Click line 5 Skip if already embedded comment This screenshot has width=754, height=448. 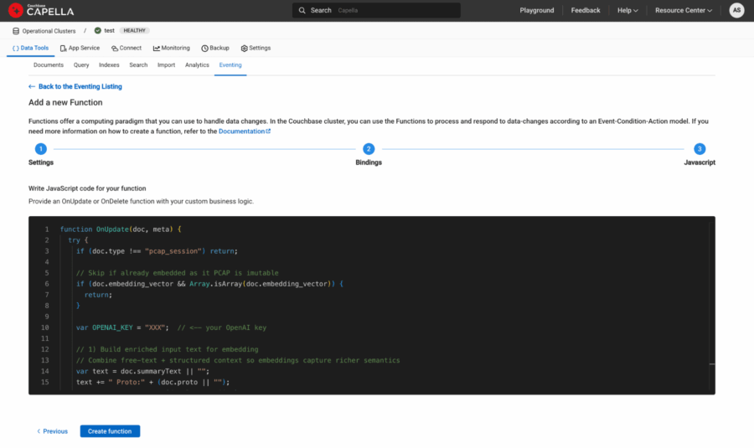[177, 272]
